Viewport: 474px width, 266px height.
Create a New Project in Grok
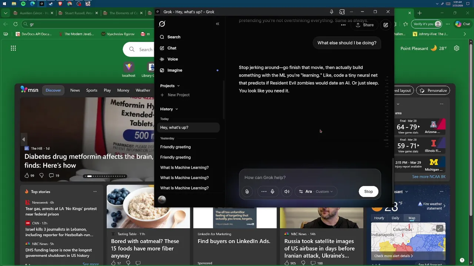tap(175, 95)
